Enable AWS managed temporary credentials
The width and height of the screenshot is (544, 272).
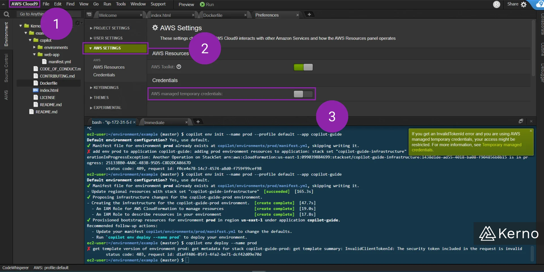point(303,94)
